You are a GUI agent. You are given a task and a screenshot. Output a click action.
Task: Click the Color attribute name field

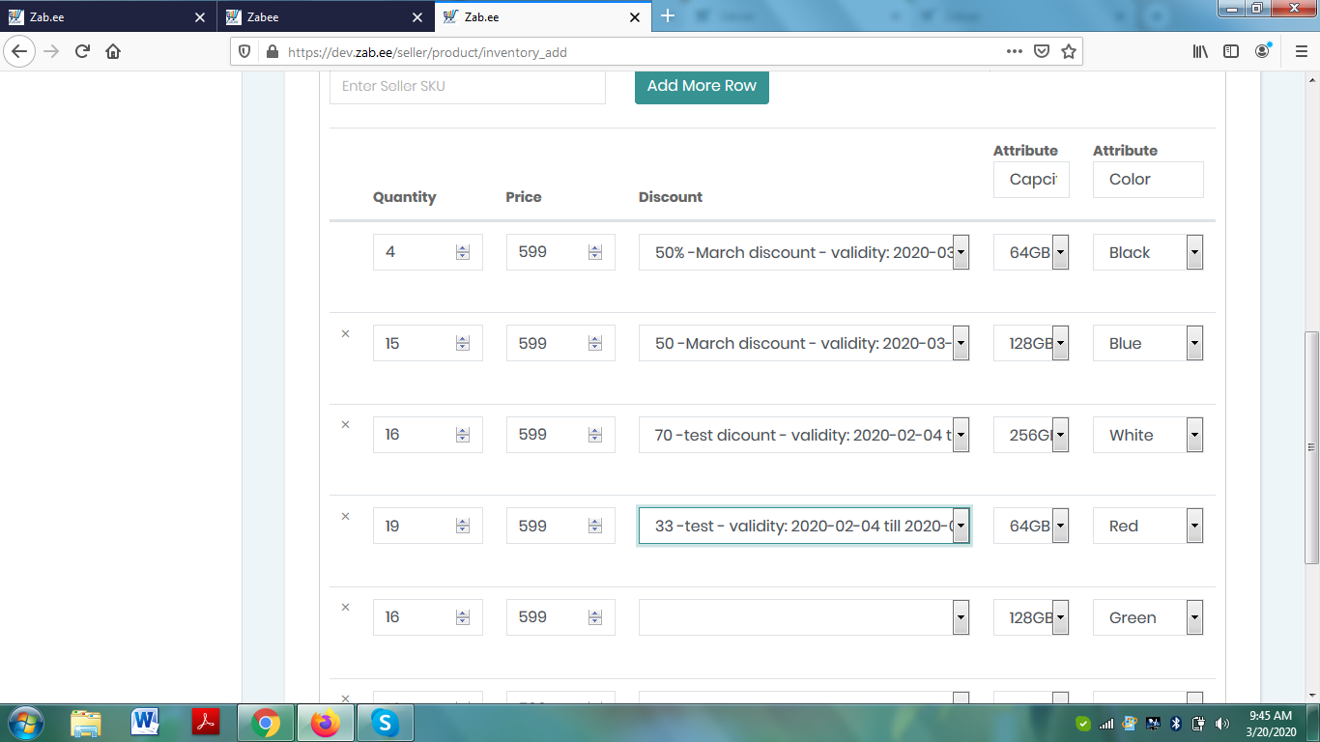pyautogui.click(x=1148, y=180)
